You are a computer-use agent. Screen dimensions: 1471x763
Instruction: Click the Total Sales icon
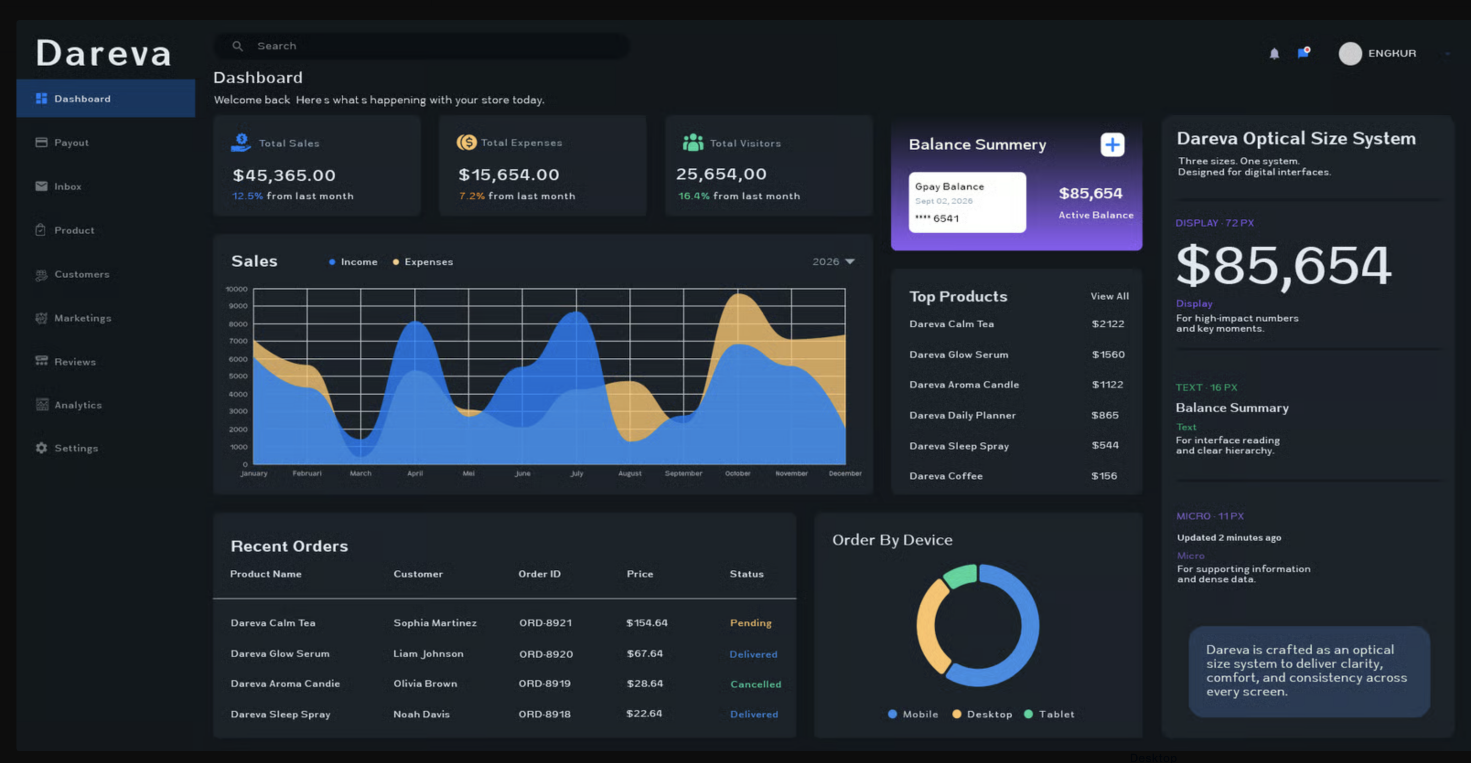click(241, 143)
